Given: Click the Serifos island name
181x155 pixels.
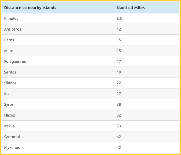Looking at the screenshot, I should (10, 72).
